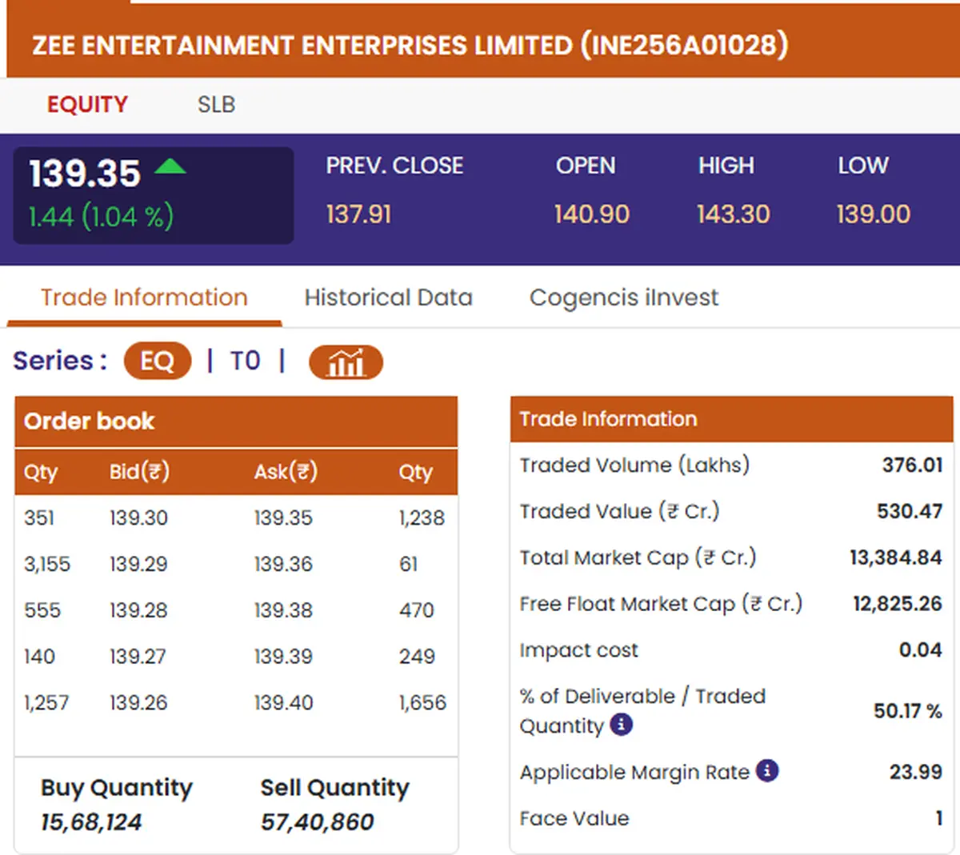Click Total Market Cap value 13,384.84
Image resolution: width=960 pixels, height=855 pixels.
click(896, 557)
